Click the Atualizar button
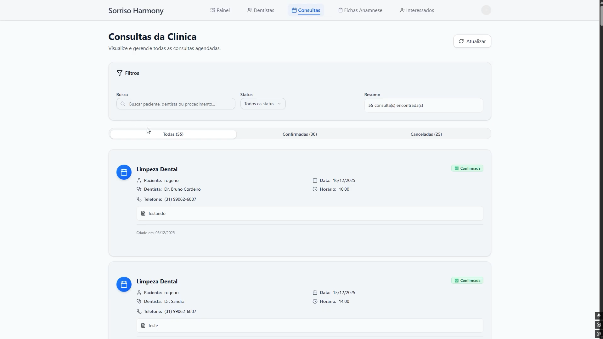 [472, 41]
